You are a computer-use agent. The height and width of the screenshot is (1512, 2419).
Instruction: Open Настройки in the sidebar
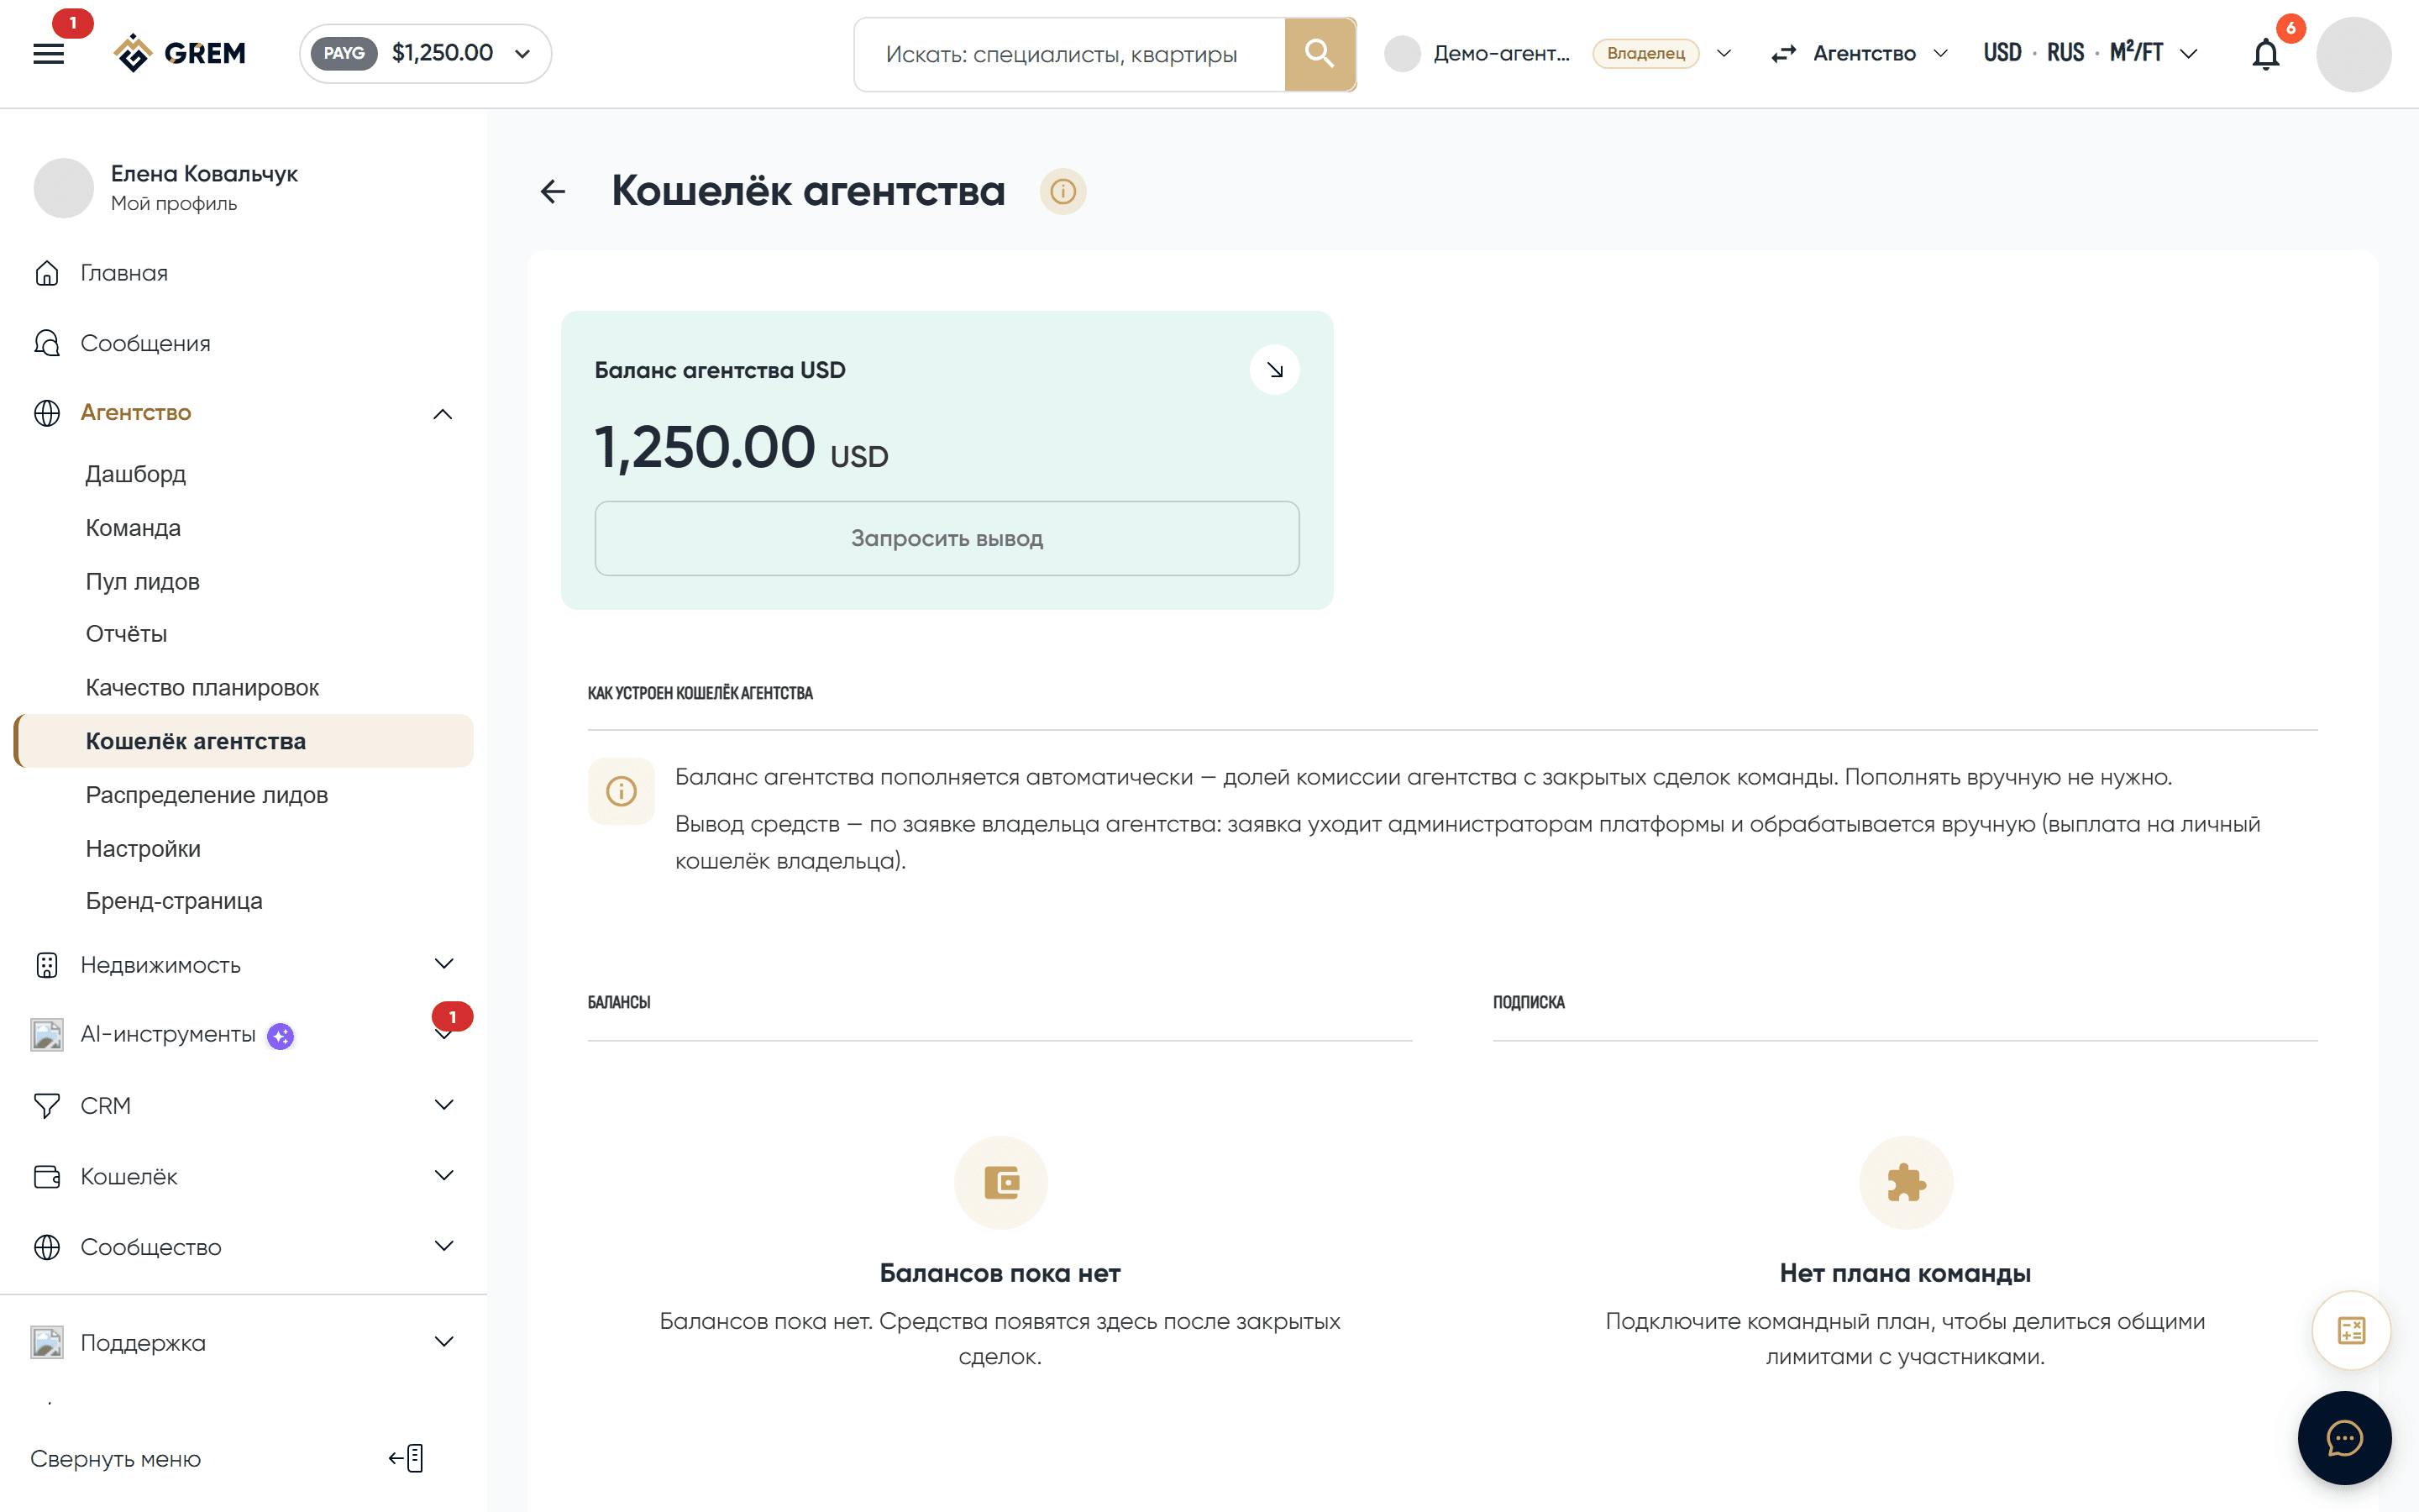pos(143,849)
